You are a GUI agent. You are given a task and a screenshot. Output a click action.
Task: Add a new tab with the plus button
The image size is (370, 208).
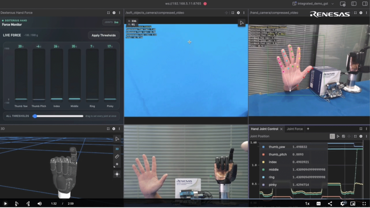click(308, 129)
